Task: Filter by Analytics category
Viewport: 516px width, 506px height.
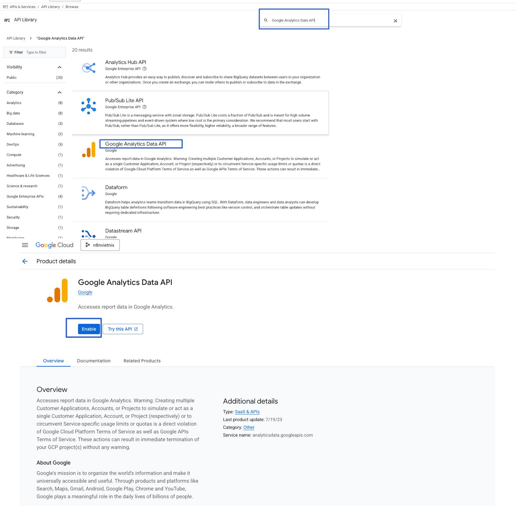Action: pos(35,103)
